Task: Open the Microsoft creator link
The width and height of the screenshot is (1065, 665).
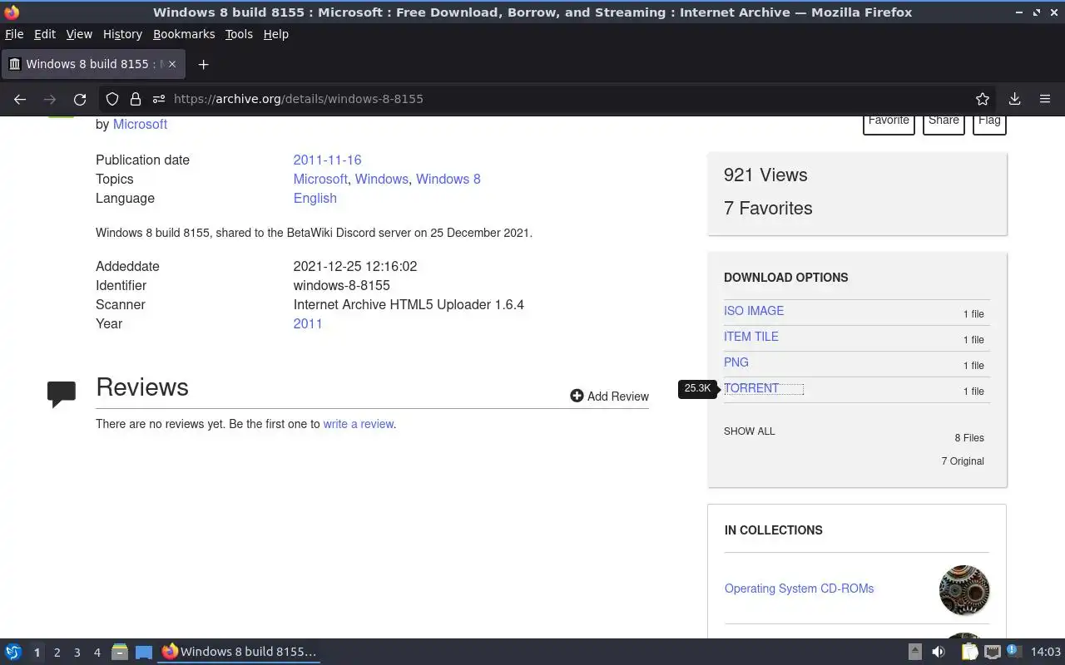Action: 140,124
